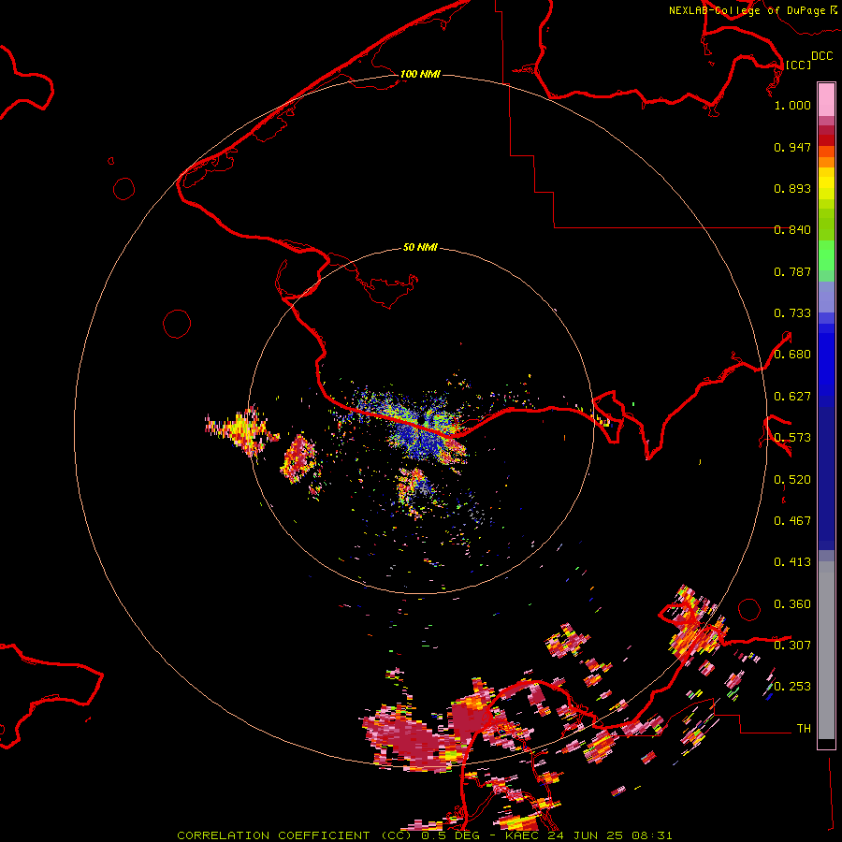Click the TH threshold label
The height and width of the screenshot is (842, 842).
coord(804,729)
